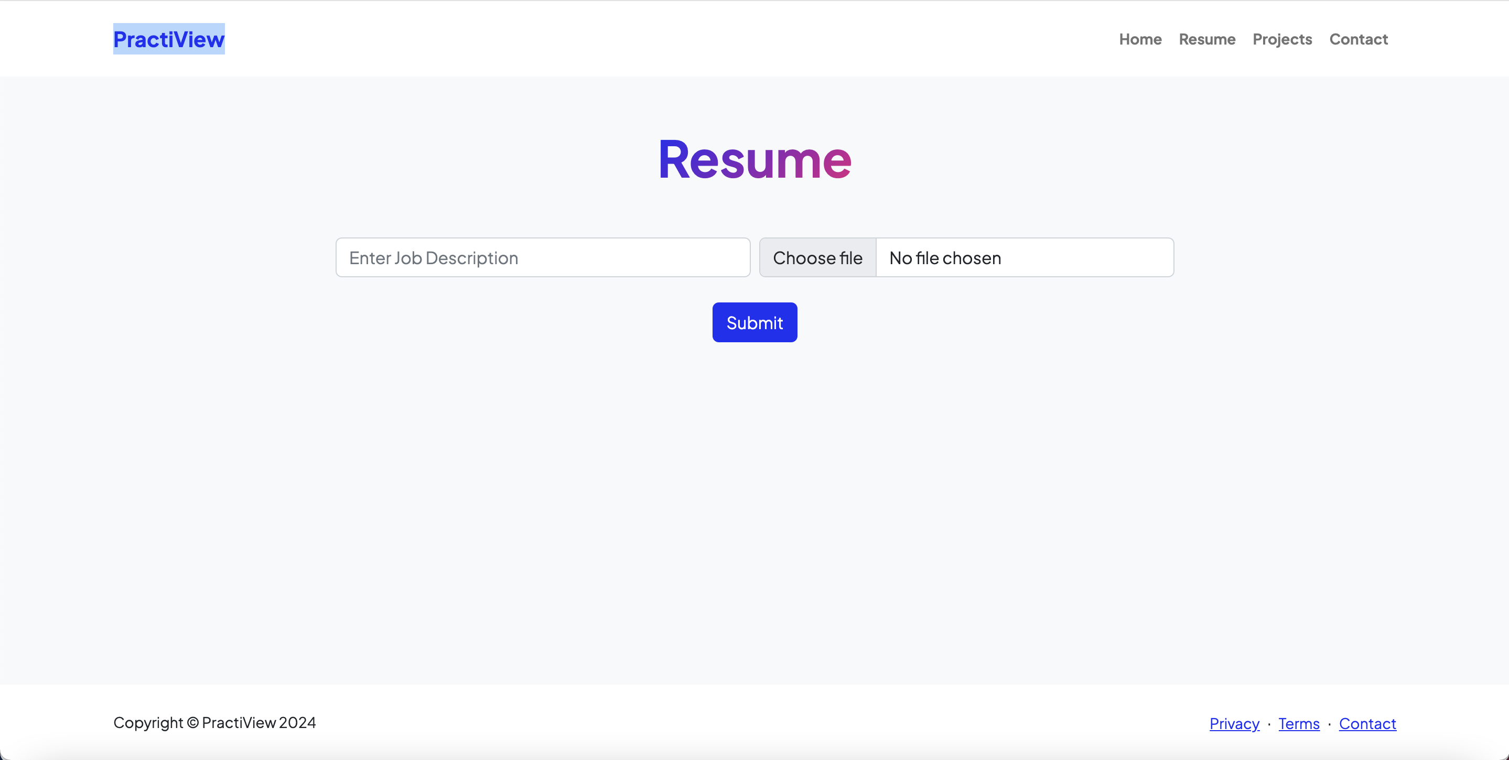This screenshot has height=760, width=1509.
Task: Click the dot separator between Privacy and Terms
Action: coord(1269,724)
